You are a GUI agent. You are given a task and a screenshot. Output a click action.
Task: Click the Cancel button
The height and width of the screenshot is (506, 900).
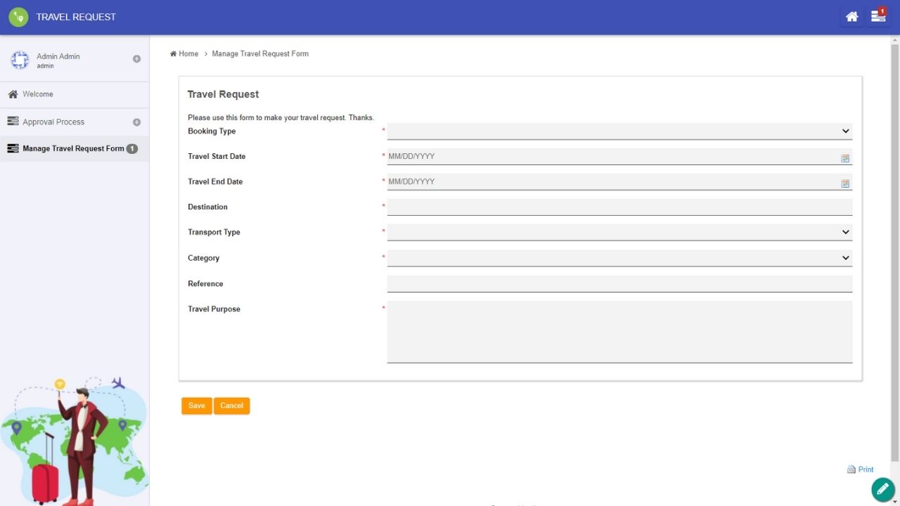(231, 406)
